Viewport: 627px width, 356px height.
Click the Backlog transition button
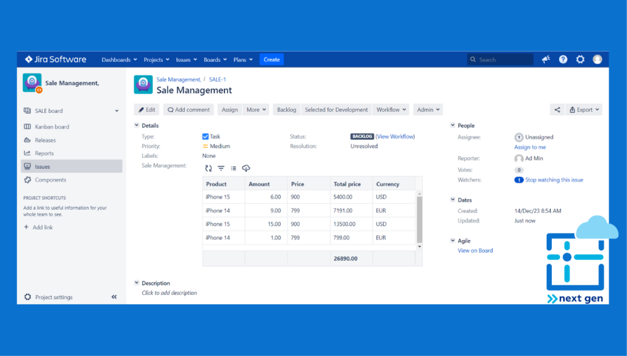coord(286,110)
